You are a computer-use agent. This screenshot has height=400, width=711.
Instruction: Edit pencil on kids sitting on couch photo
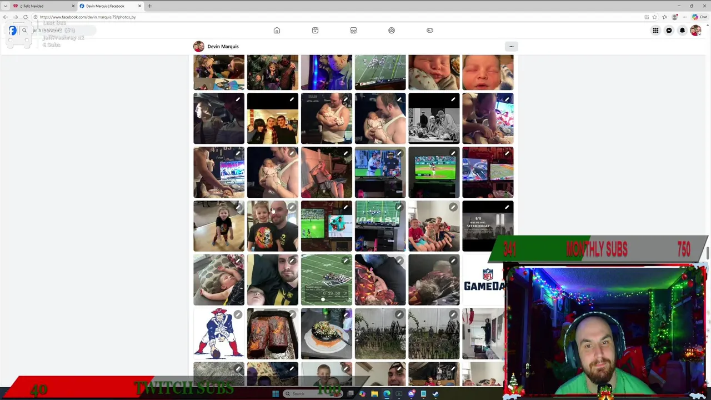453,207
